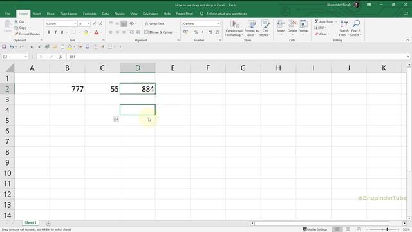This screenshot has width=412, height=232.
Task: Click the Redo arrow icon
Action: point(22,47)
